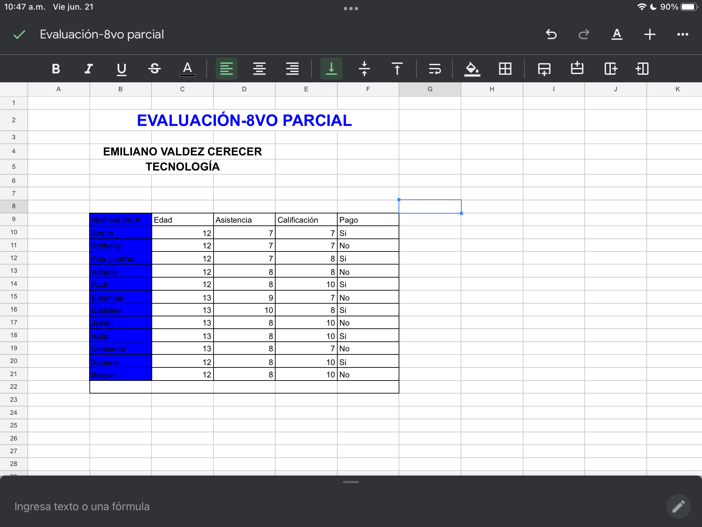Toggle underline formatting

[x=122, y=69]
